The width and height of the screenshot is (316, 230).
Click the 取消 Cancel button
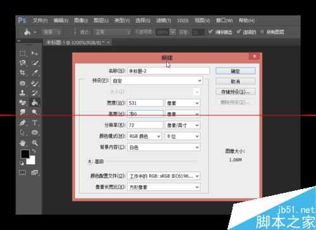tap(235, 81)
